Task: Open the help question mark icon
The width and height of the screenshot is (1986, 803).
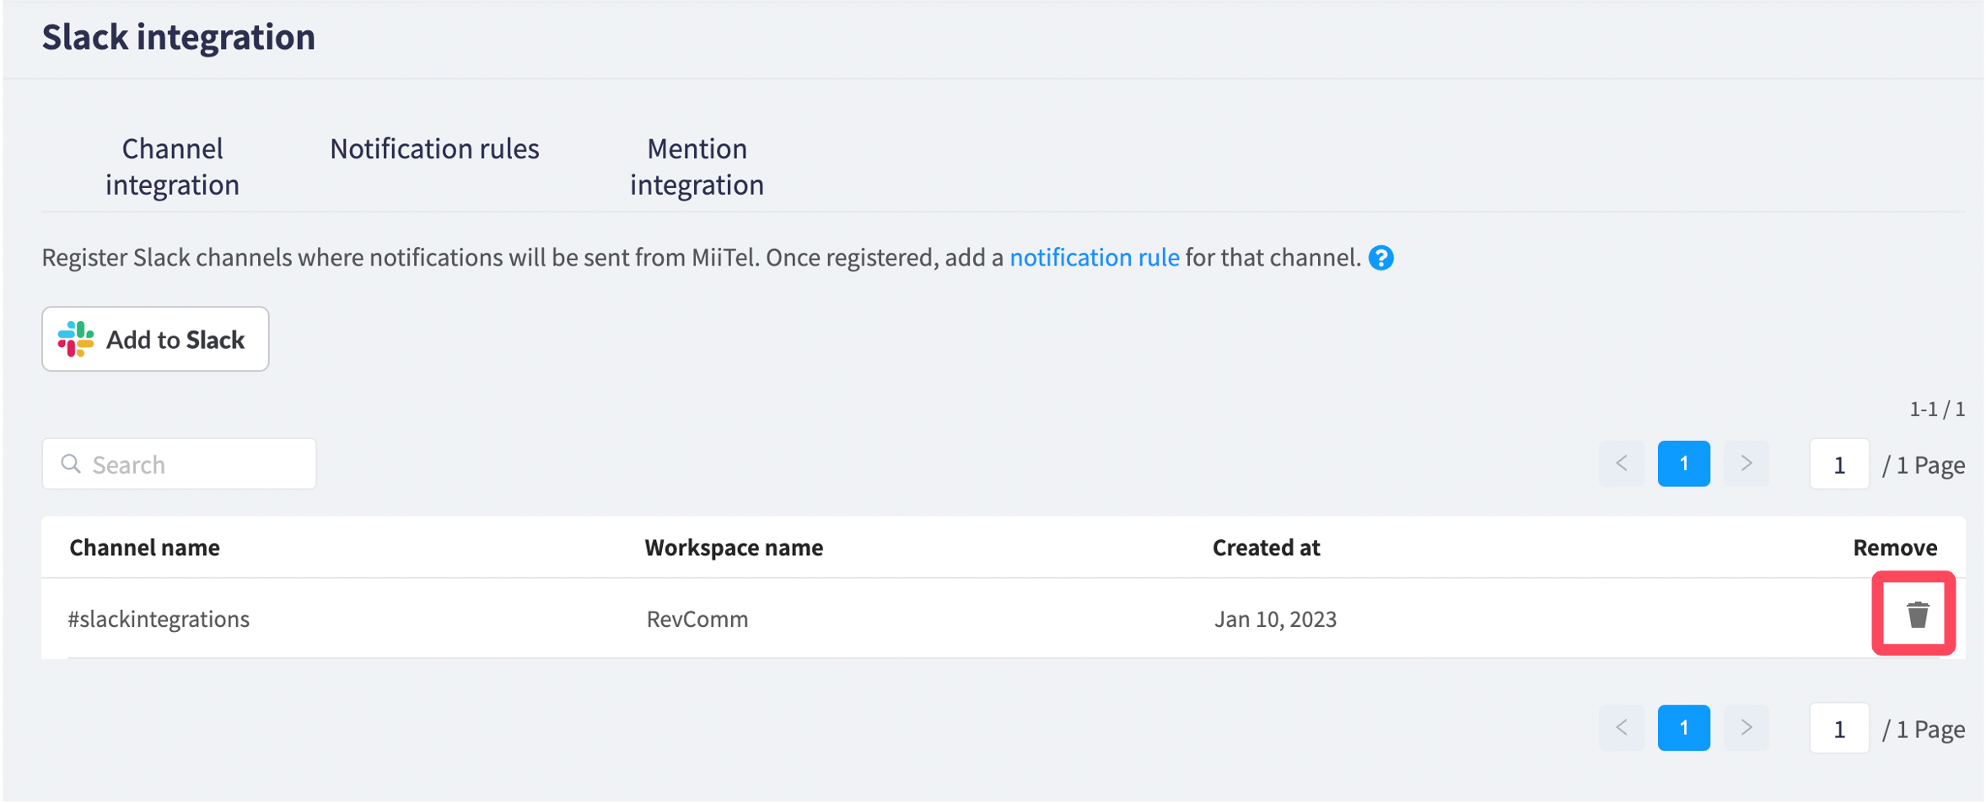Action: (x=1381, y=258)
